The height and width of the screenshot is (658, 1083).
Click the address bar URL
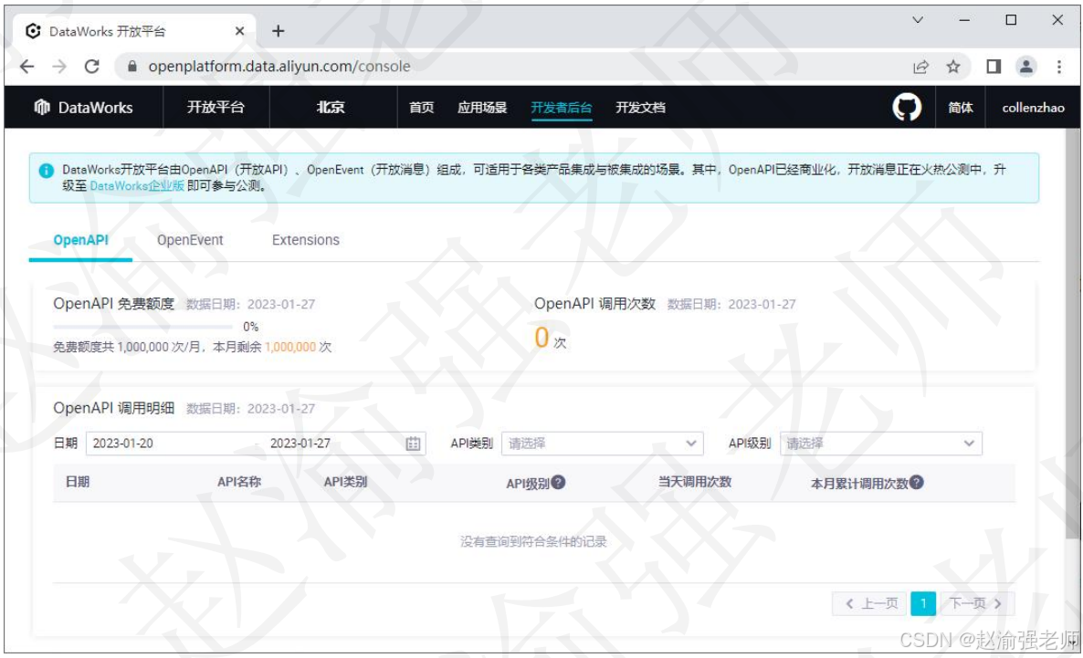tap(279, 67)
